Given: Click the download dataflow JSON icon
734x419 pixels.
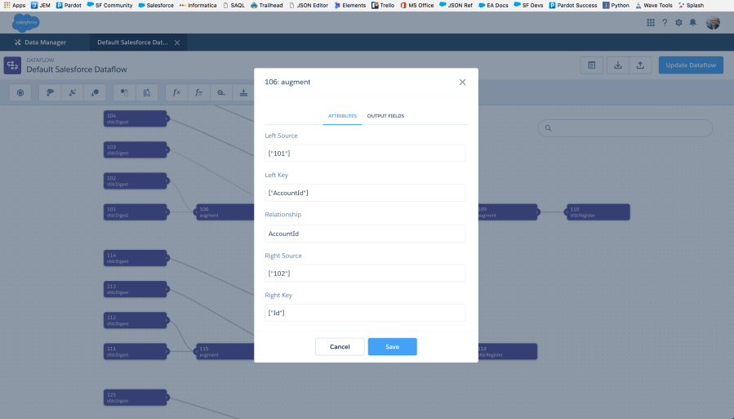Looking at the screenshot, I should tap(618, 65).
